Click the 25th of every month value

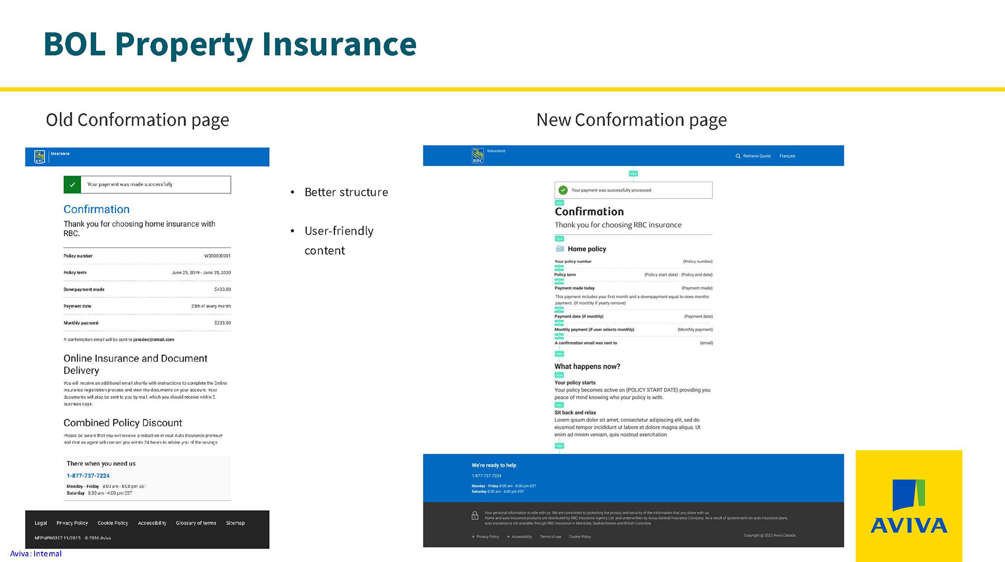tap(211, 306)
